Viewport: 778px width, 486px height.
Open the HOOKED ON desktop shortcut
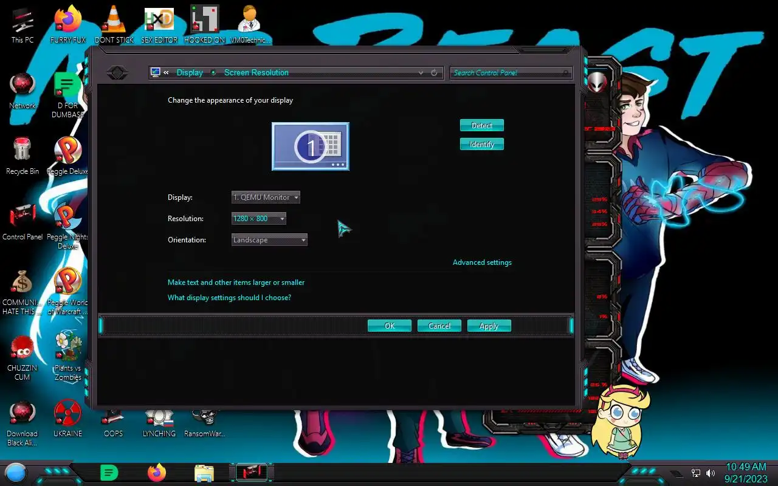(205, 24)
